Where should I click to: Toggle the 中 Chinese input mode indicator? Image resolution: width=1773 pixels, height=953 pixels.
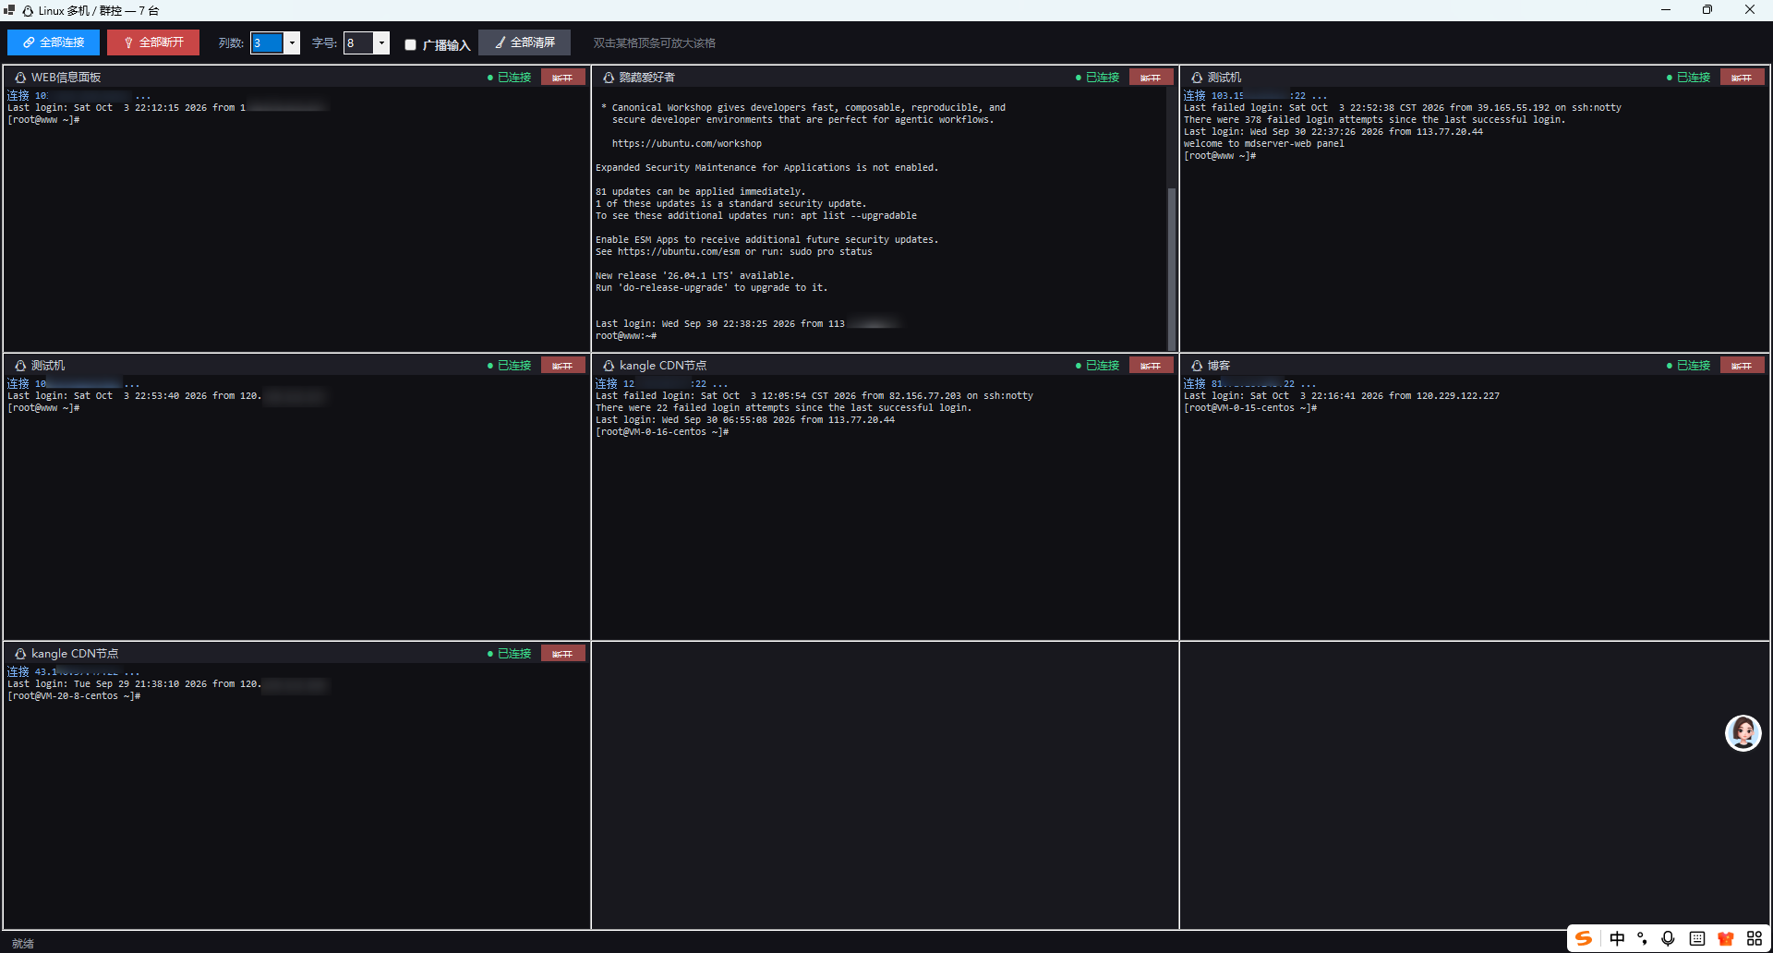point(1617,938)
